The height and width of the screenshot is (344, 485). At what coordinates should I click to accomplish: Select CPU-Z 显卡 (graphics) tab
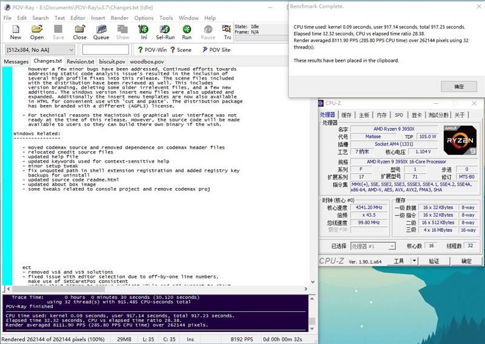click(x=416, y=115)
